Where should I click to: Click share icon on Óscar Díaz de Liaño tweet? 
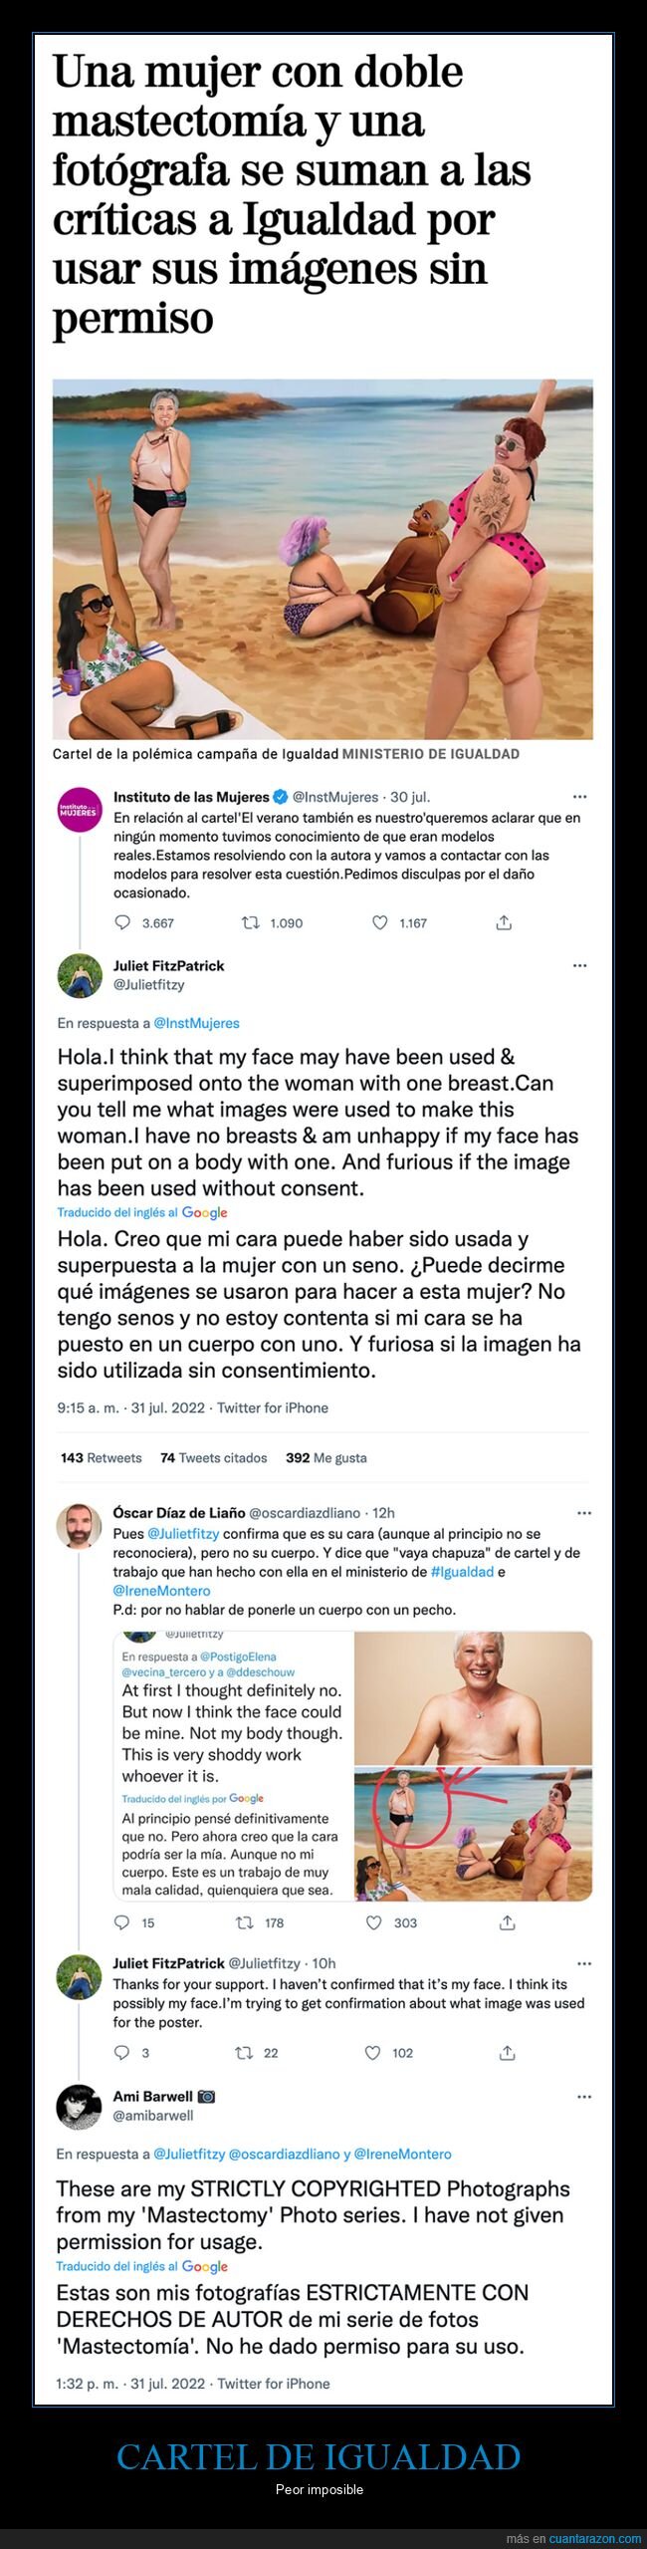[x=507, y=1922]
